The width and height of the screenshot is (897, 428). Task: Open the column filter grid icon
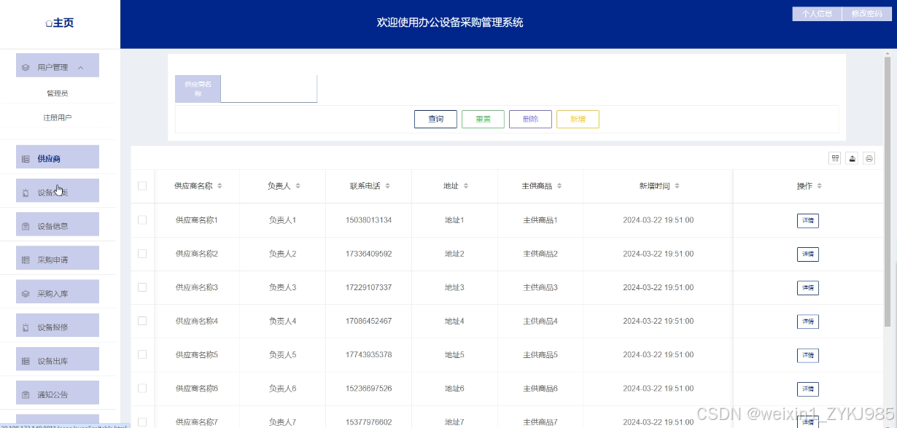835,158
